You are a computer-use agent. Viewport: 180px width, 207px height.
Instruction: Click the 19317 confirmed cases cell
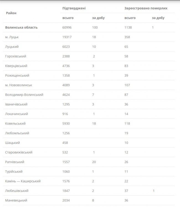(67, 37)
